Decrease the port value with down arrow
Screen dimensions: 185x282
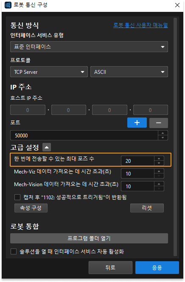(x=163, y=137)
